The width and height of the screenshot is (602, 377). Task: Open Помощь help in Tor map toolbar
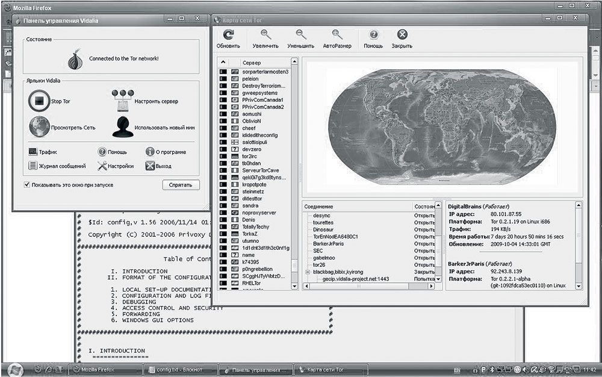click(373, 36)
